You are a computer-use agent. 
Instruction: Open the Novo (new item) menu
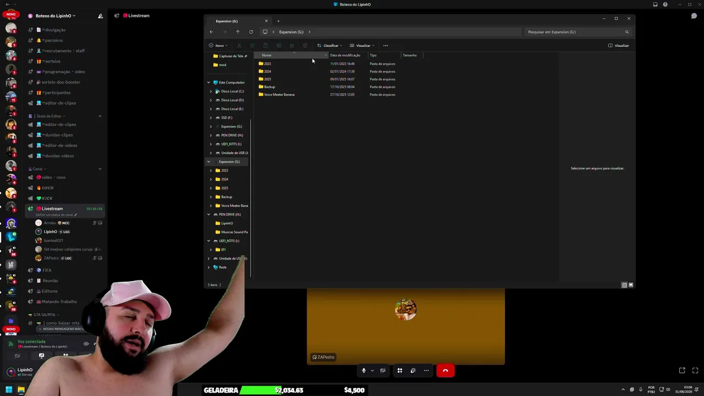[218, 46]
